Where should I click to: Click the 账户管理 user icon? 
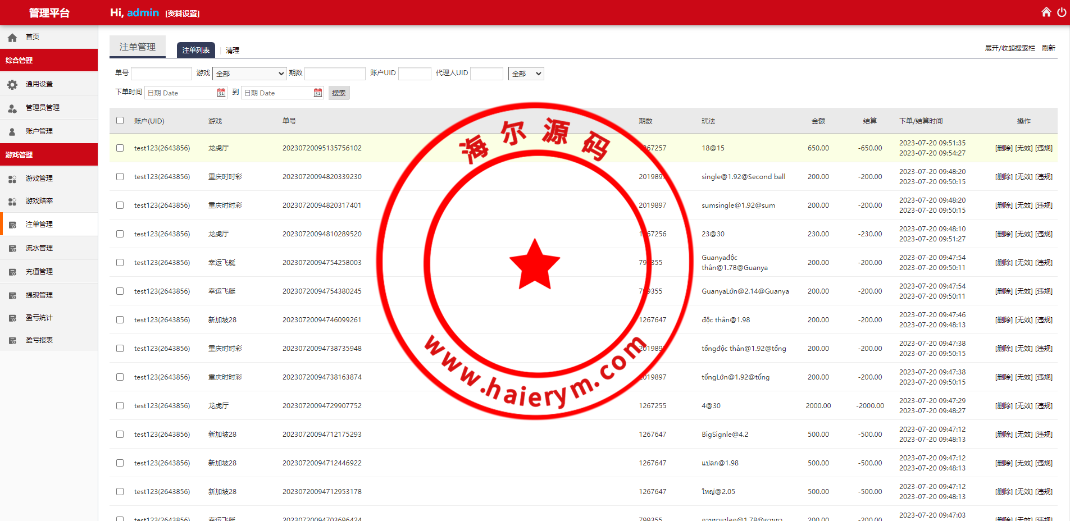[12, 131]
